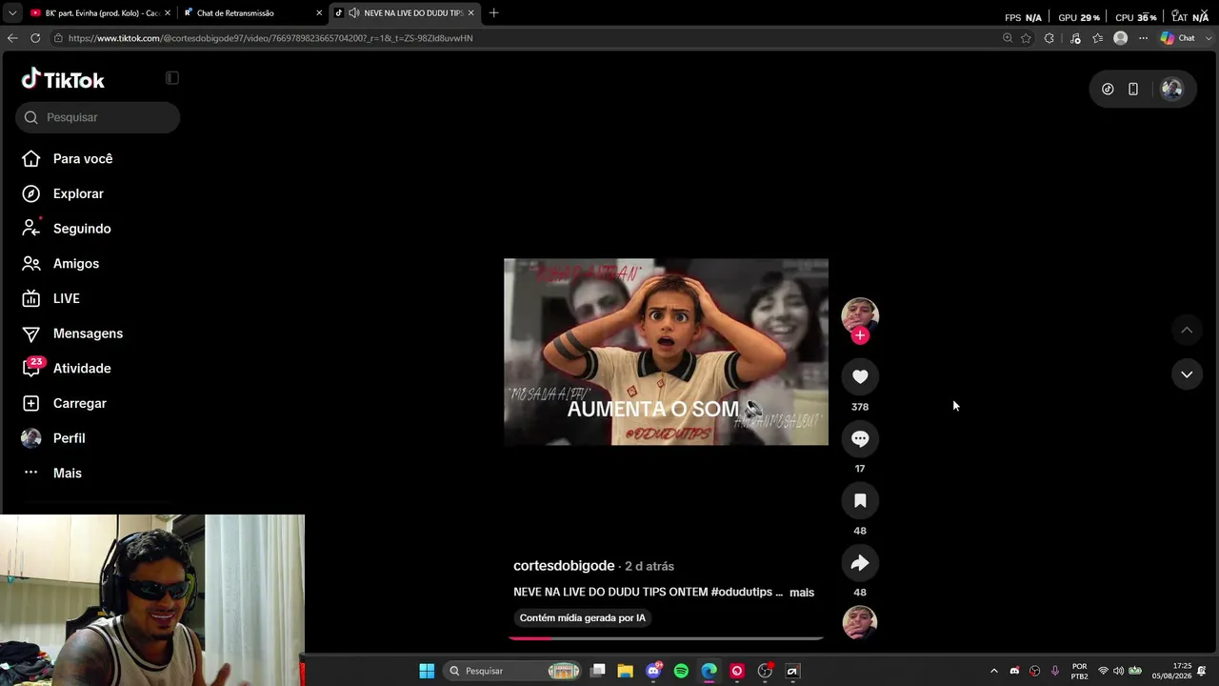Reload the current page
This screenshot has height=686, width=1219.
(x=35, y=38)
